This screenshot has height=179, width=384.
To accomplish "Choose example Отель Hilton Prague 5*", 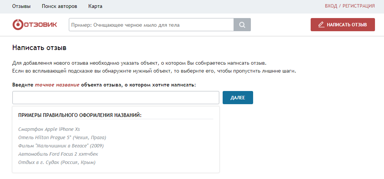I will coord(62,137).
